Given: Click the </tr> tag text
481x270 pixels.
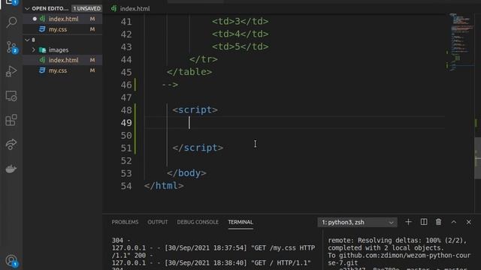Looking at the screenshot, I should click(x=204, y=59).
